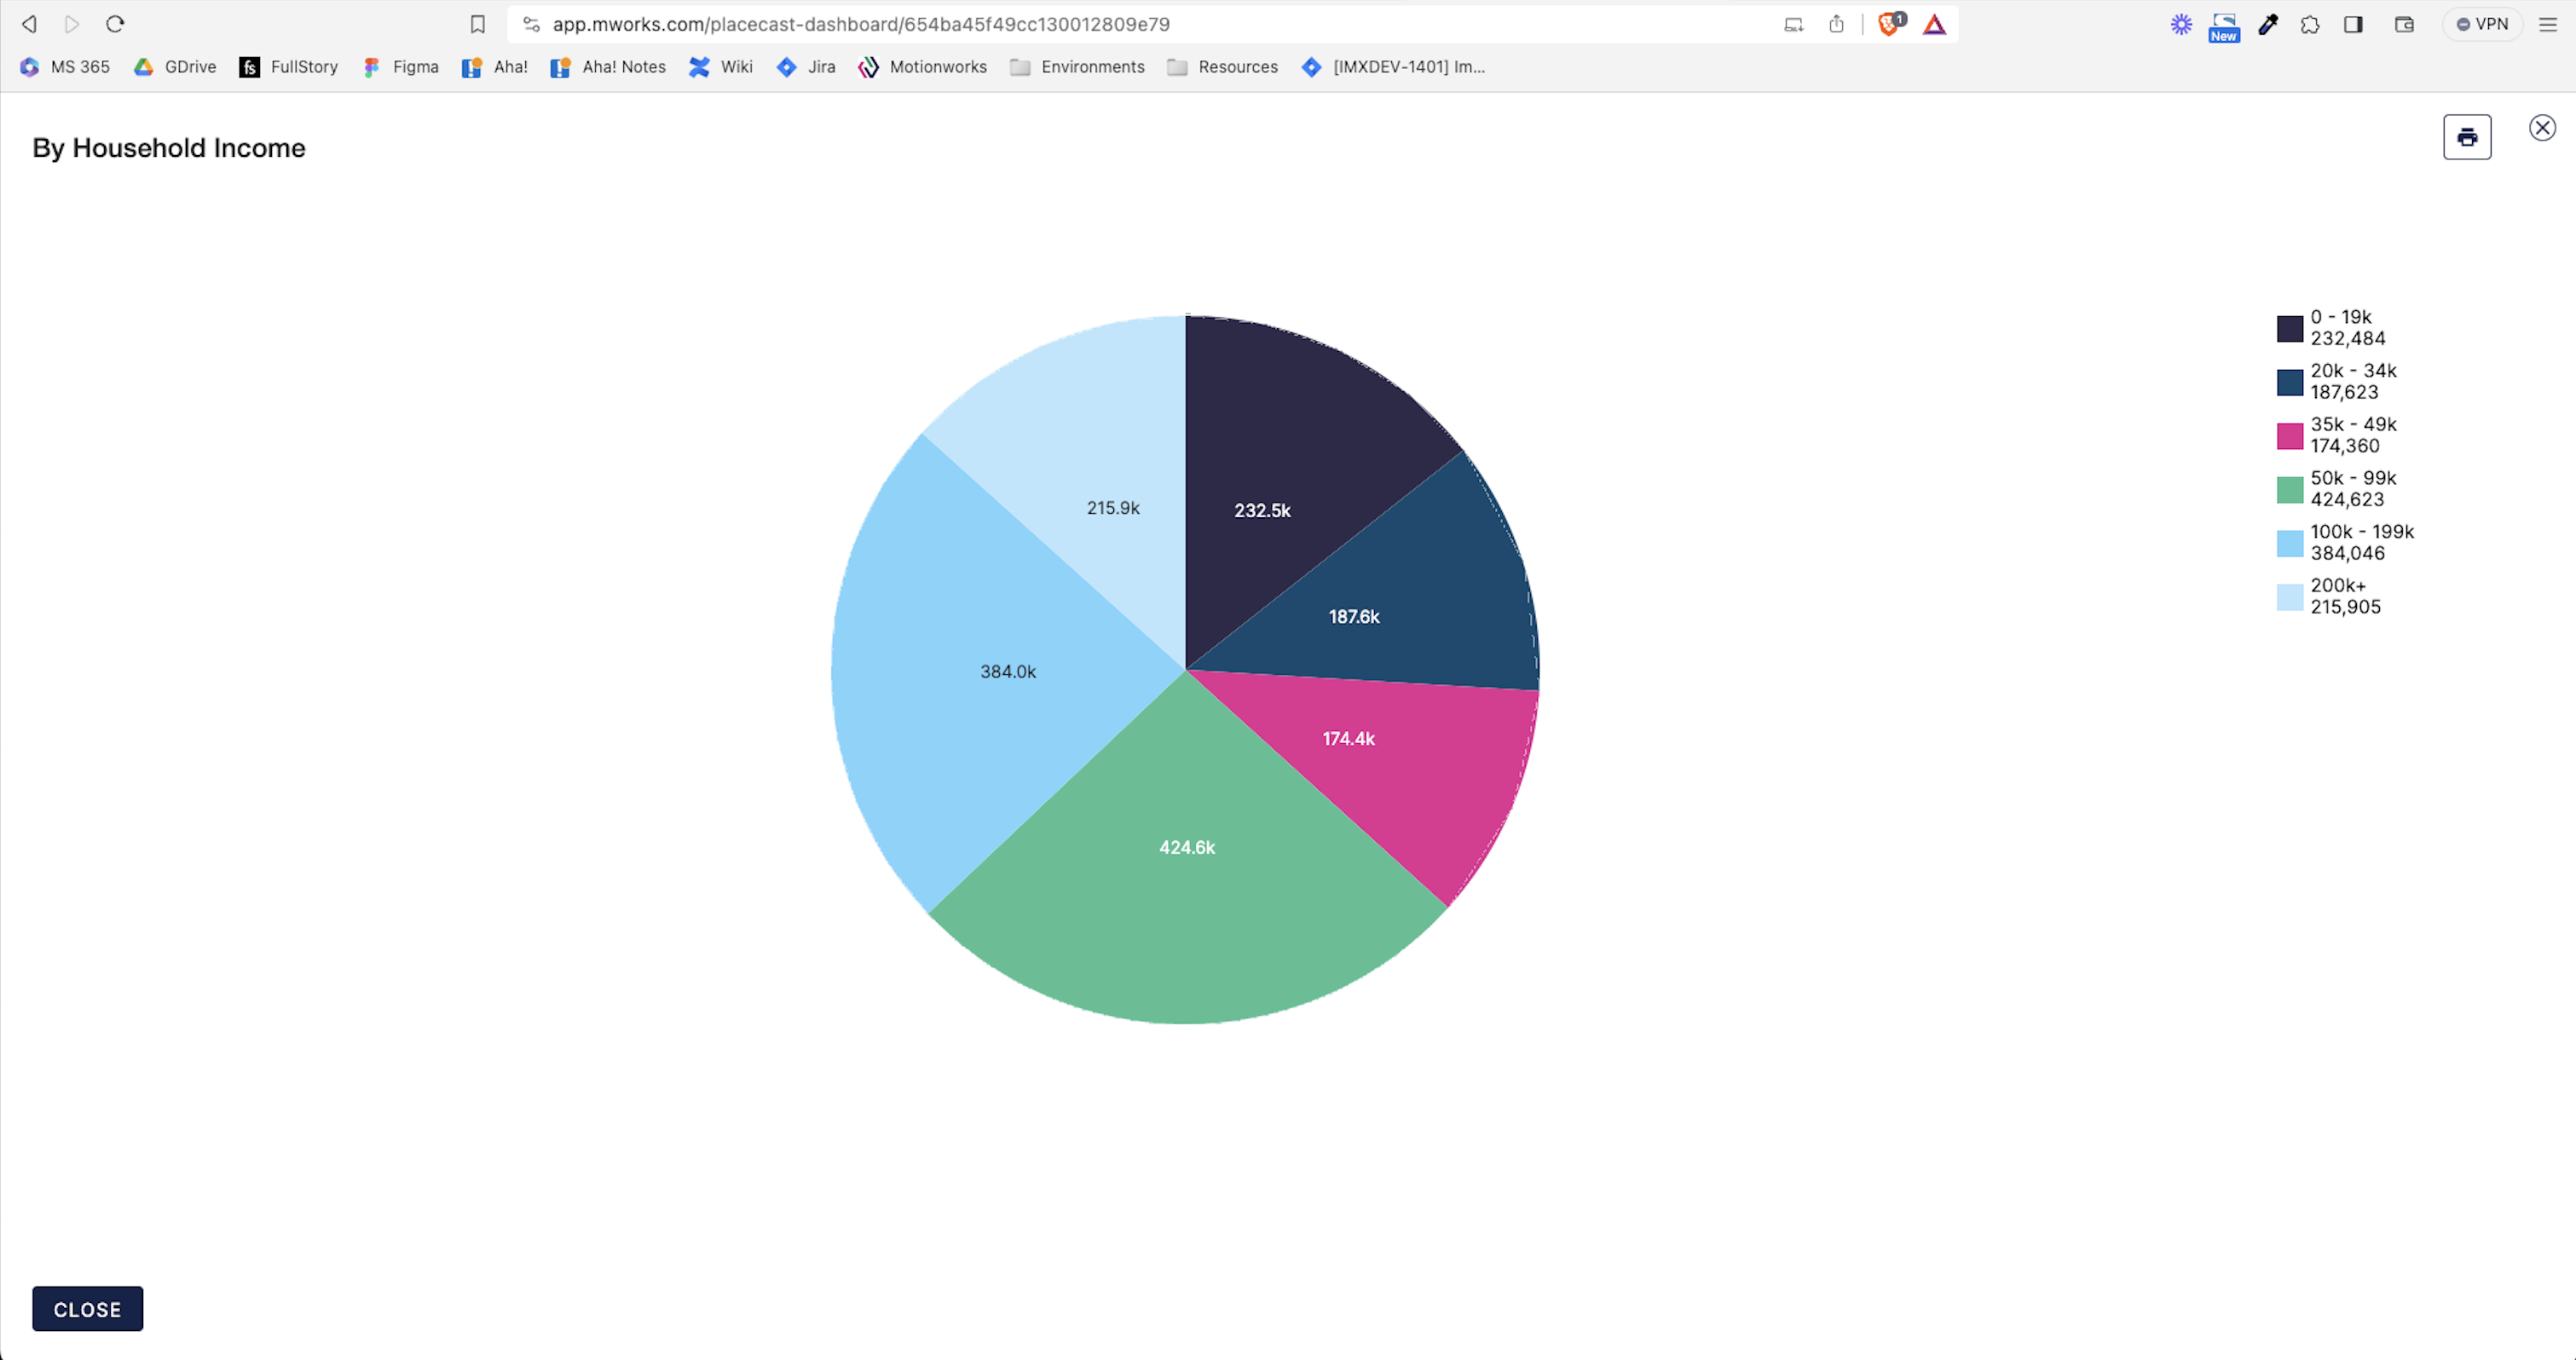
Task: Open the [IMXDEV-1401] bookmark
Action: pyautogui.click(x=1393, y=67)
